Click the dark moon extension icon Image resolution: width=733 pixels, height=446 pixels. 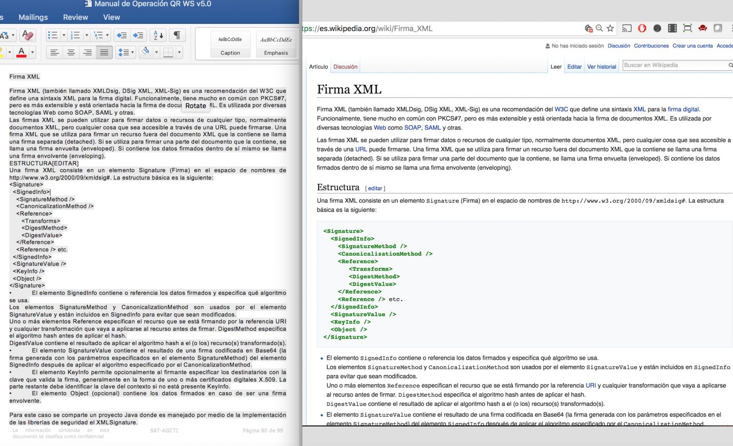(x=657, y=28)
